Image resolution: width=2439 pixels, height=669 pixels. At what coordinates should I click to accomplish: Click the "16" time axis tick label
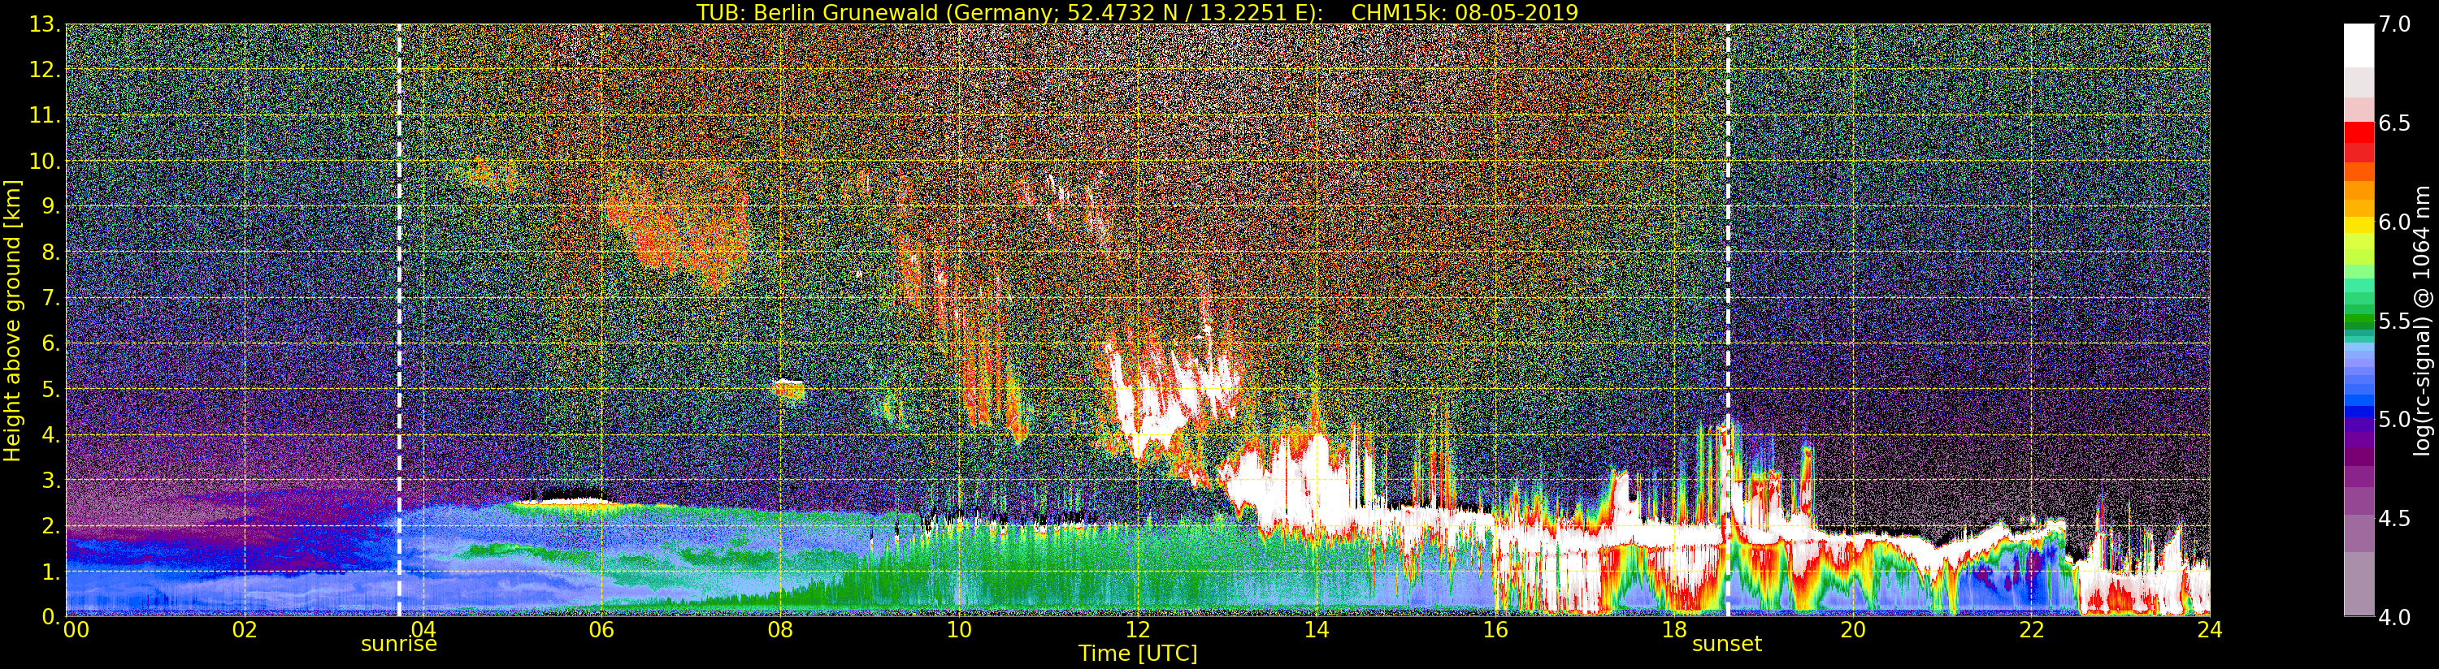click(x=1495, y=629)
